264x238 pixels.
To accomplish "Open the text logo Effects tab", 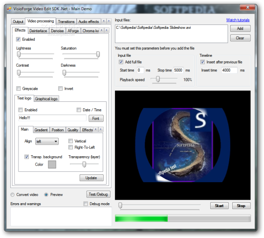I will coord(87,130).
